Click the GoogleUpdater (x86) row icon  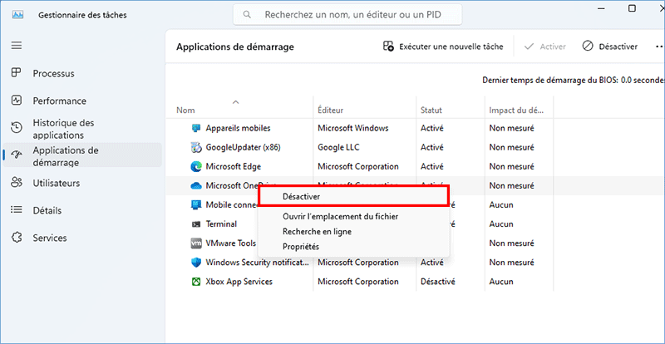click(x=196, y=147)
